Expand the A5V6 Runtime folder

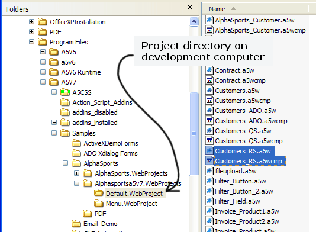pos(43,72)
